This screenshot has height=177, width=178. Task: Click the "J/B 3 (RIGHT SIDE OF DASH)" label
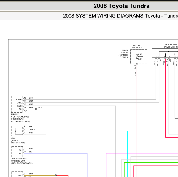[x=18, y=140]
